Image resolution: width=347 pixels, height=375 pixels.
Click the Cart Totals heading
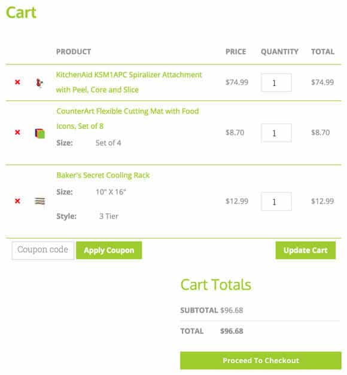coord(215,285)
